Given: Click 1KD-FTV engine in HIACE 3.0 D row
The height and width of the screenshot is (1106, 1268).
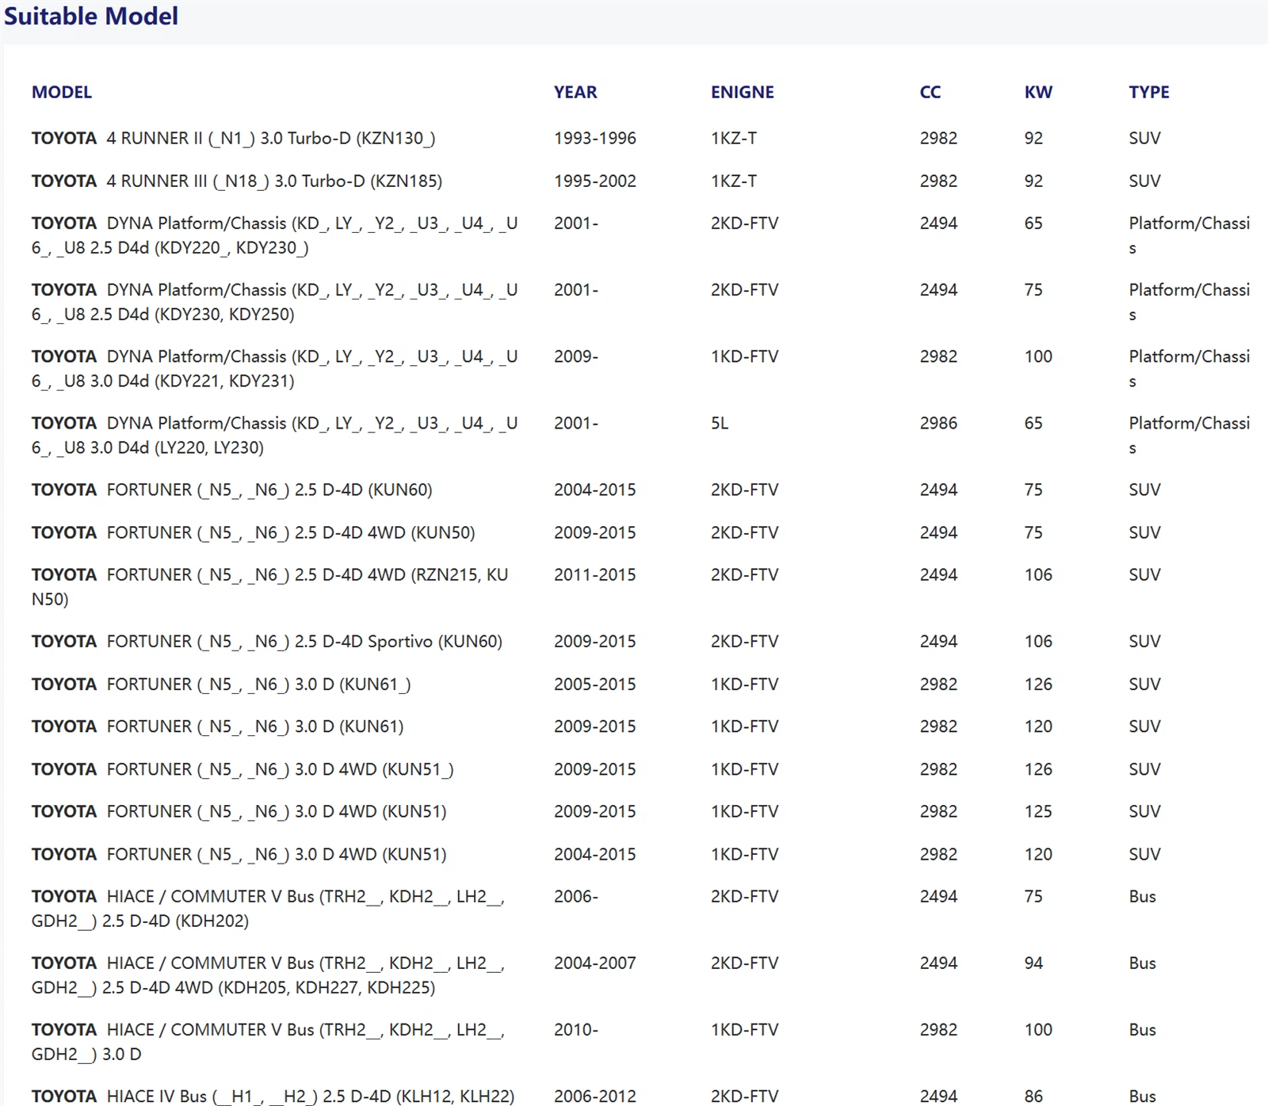Looking at the screenshot, I should [745, 1029].
